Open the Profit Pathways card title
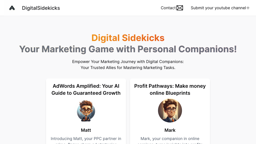 (x=170, y=89)
